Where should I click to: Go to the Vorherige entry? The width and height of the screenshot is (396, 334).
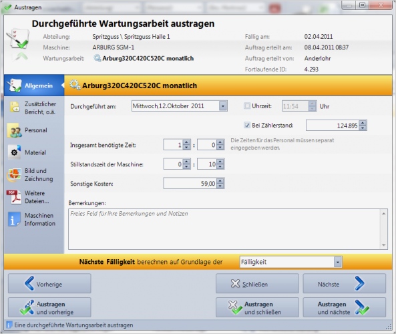point(49,283)
